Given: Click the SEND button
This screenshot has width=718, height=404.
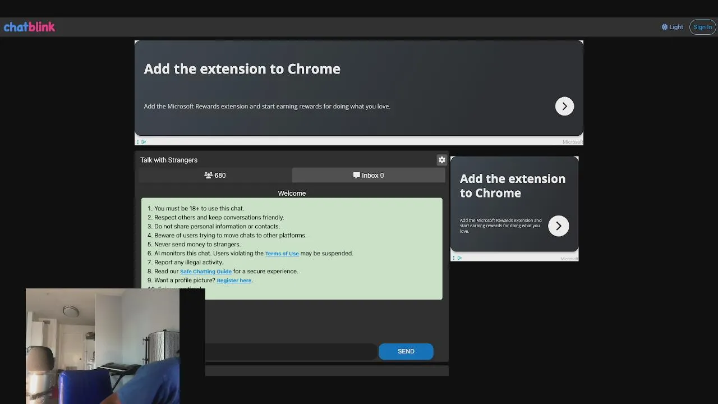Looking at the screenshot, I should 406,351.
